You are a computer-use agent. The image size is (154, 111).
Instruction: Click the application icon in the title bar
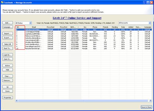tap(2, 2)
